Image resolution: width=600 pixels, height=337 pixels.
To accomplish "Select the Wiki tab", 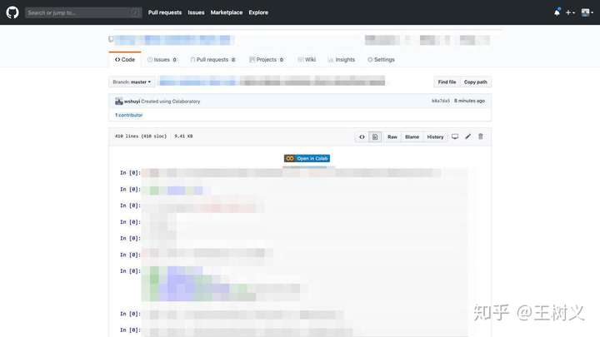I will pyautogui.click(x=307, y=60).
